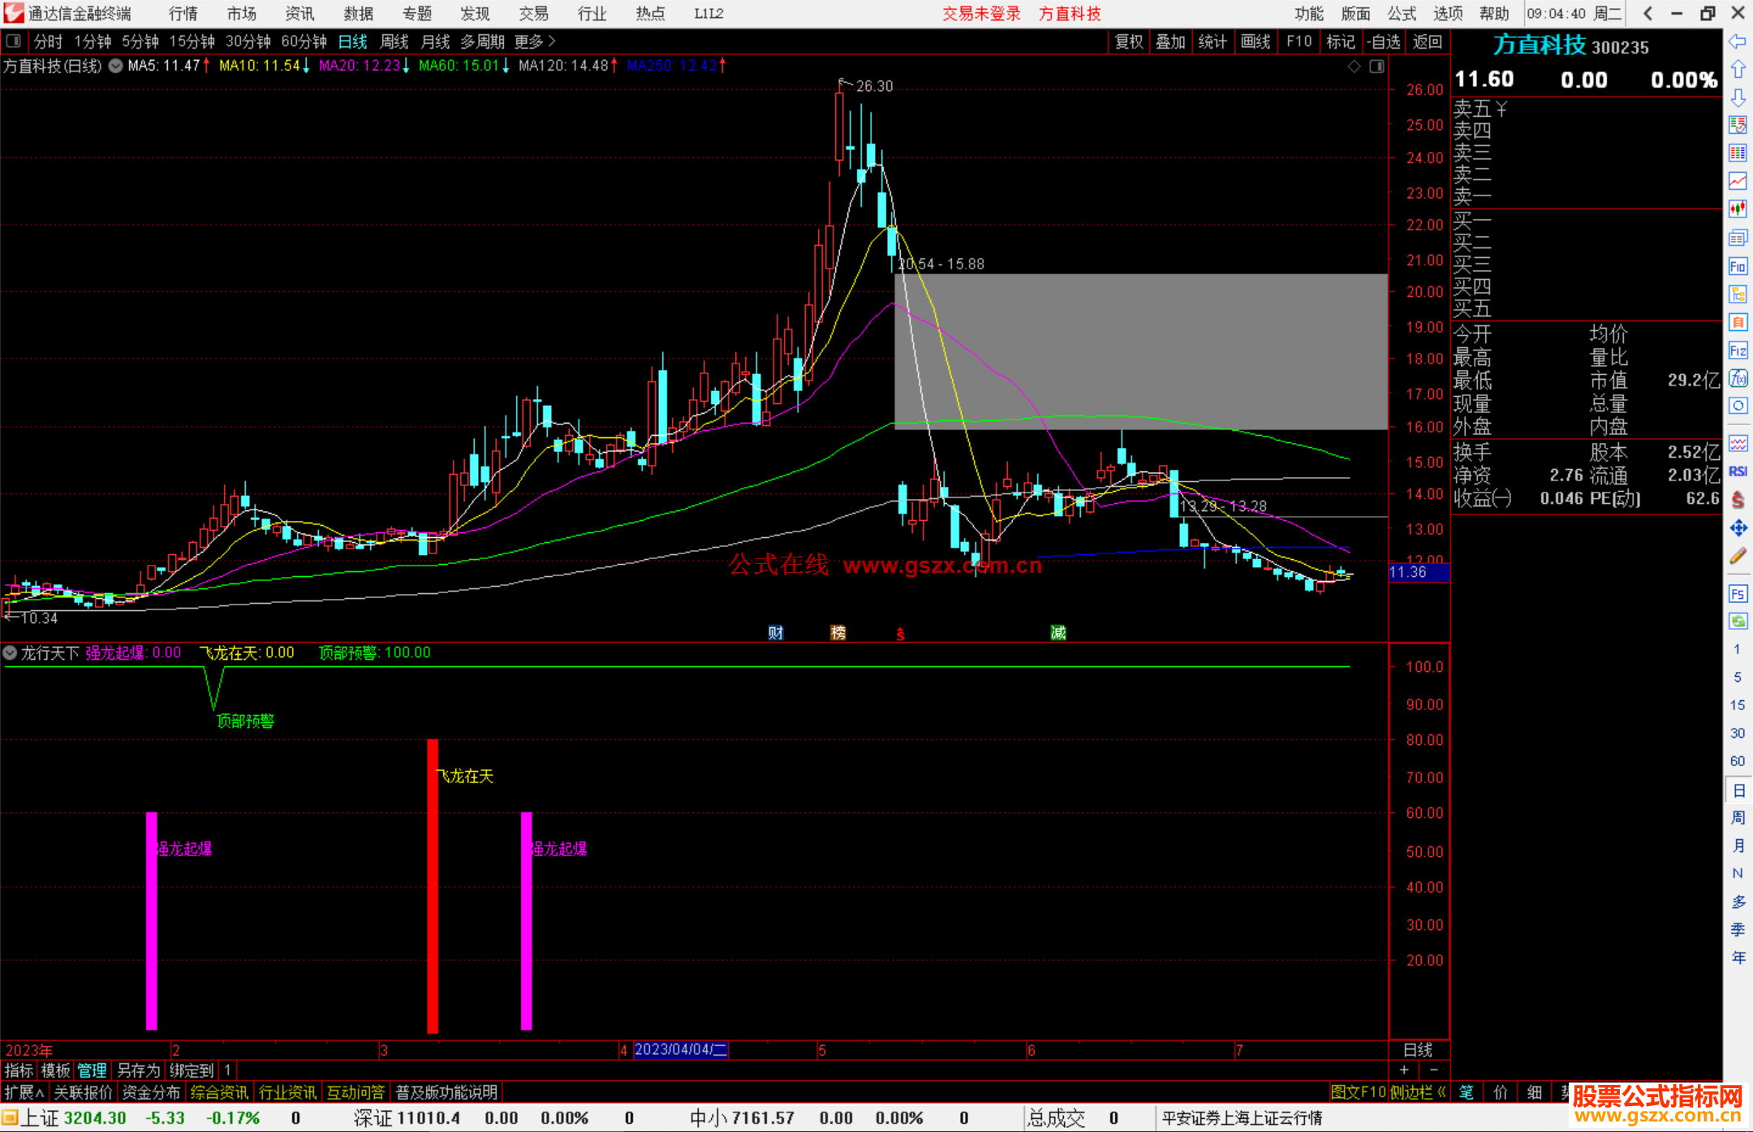Click the blue left-arrow back icon
The width and height of the screenshot is (1753, 1132).
pyautogui.click(x=1738, y=41)
